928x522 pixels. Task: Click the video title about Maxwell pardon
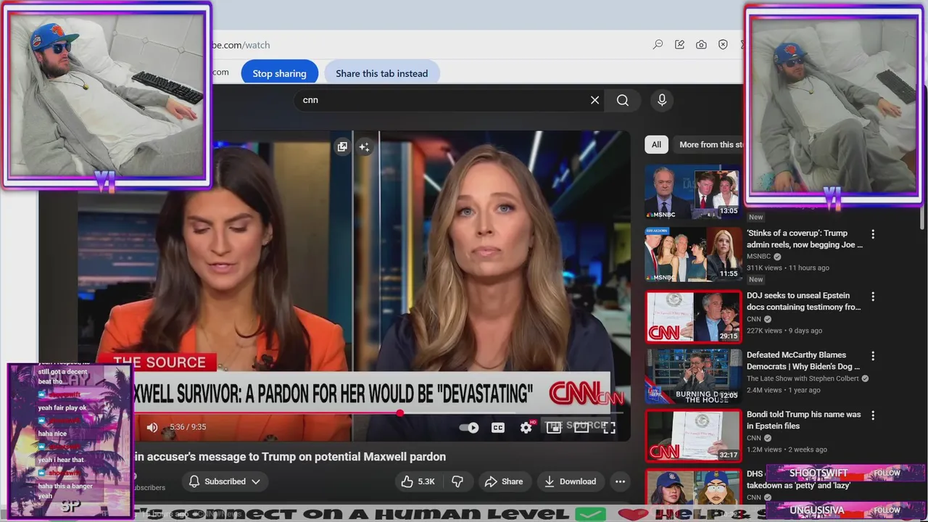point(290,457)
